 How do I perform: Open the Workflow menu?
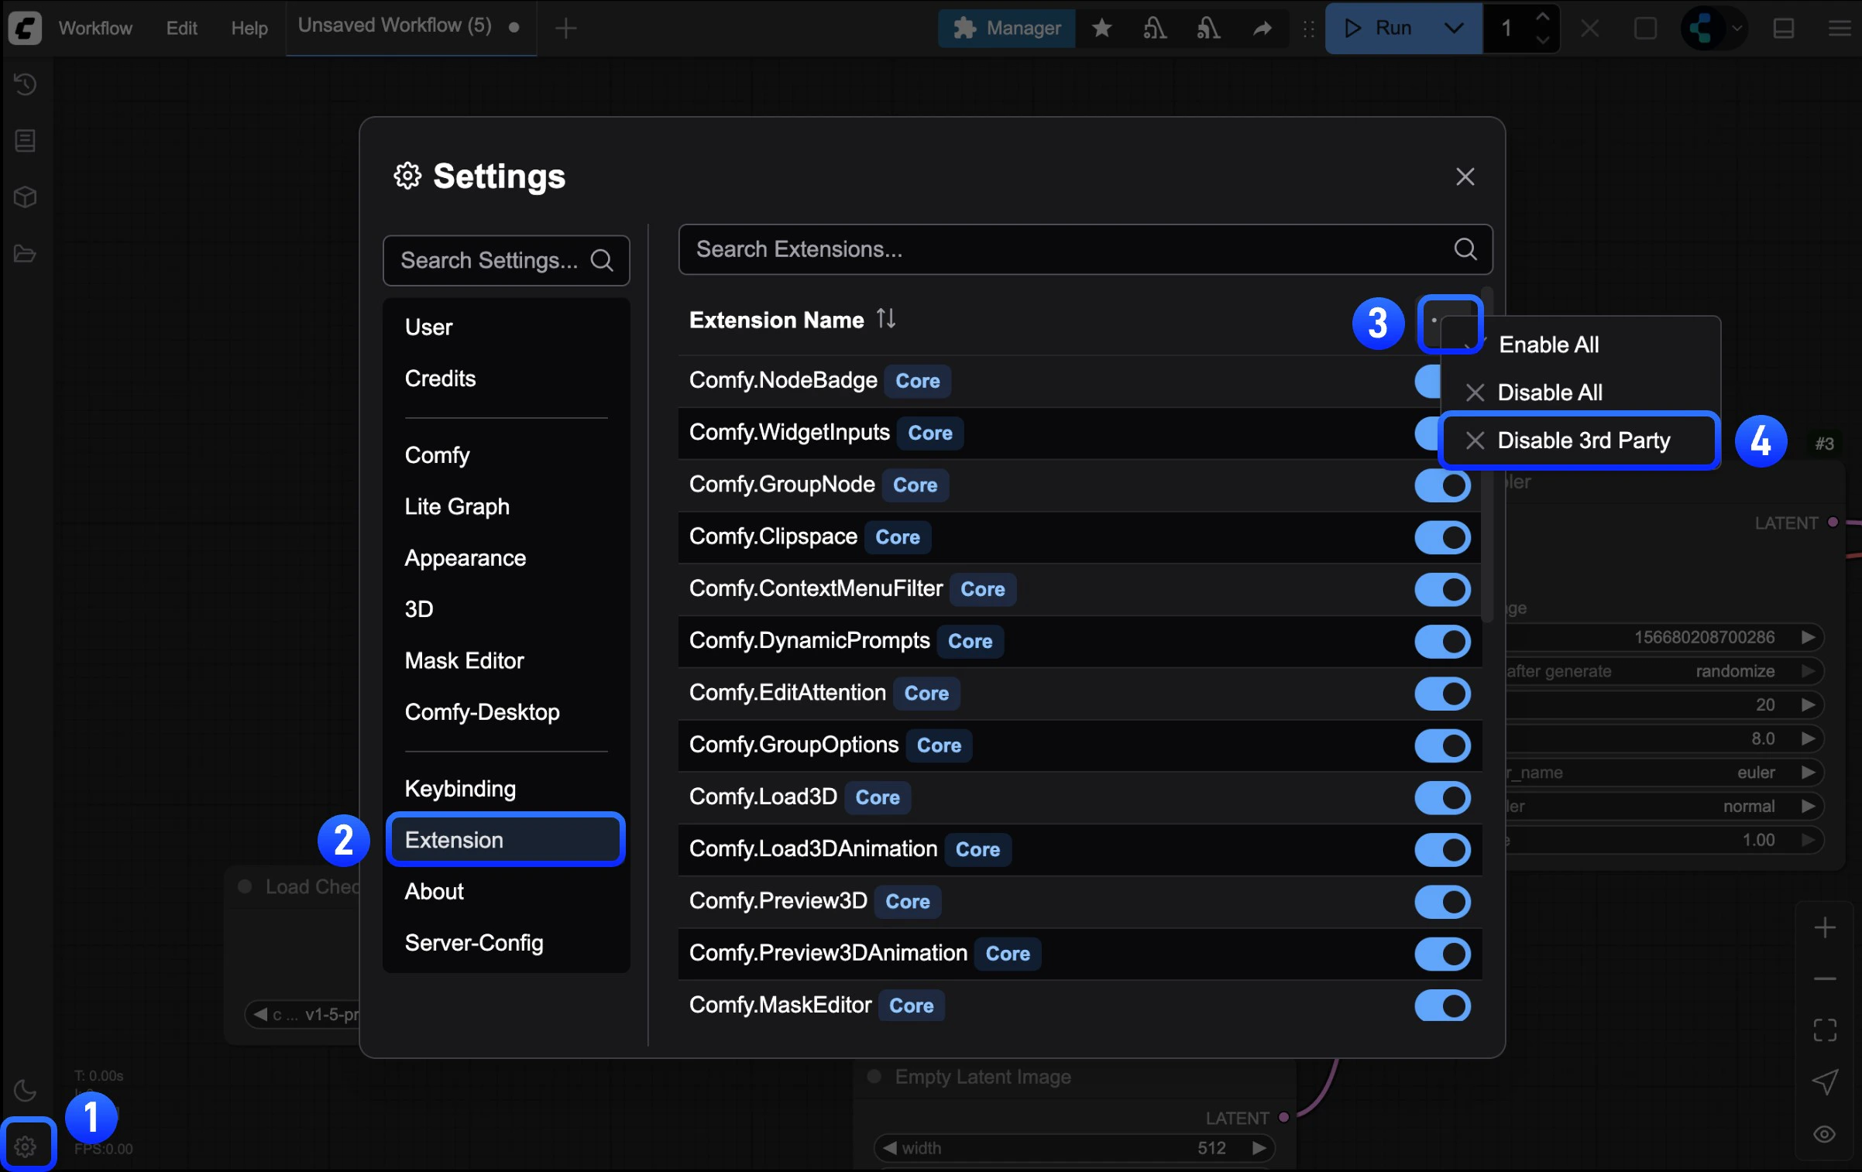(94, 28)
